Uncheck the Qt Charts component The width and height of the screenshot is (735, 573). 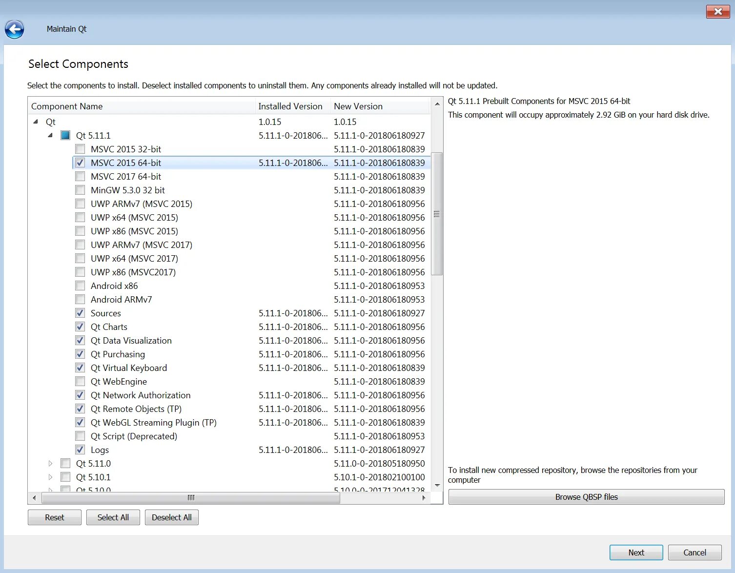pyautogui.click(x=80, y=327)
